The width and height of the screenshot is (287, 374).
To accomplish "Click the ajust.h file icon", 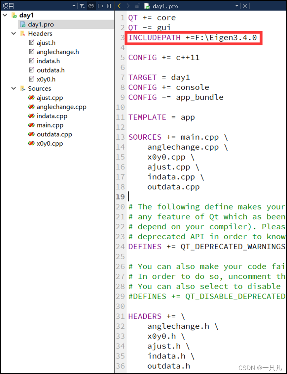I will pos(31,42).
